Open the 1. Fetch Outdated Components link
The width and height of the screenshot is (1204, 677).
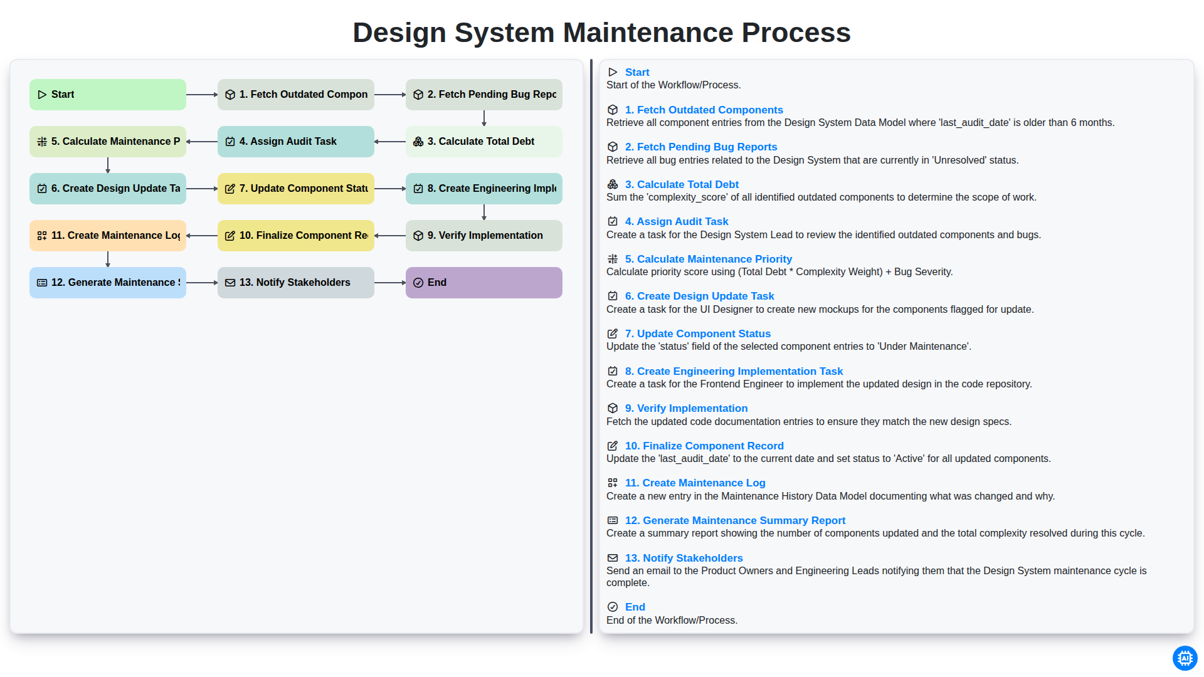704,110
